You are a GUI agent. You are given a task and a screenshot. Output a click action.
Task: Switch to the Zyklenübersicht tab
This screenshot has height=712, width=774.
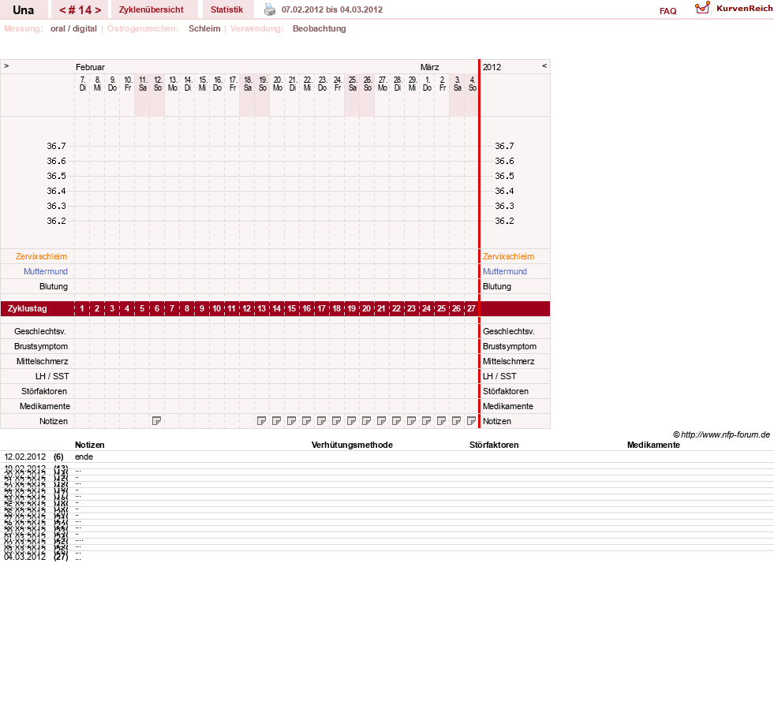coord(151,9)
